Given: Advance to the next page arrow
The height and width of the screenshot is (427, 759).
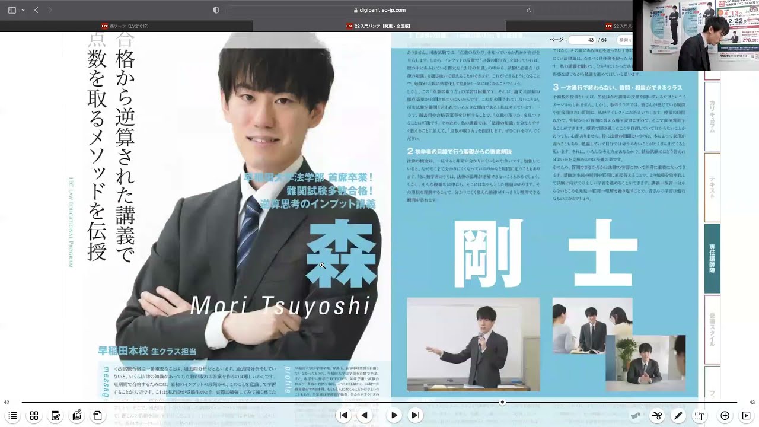Looking at the screenshot, I should [394, 415].
